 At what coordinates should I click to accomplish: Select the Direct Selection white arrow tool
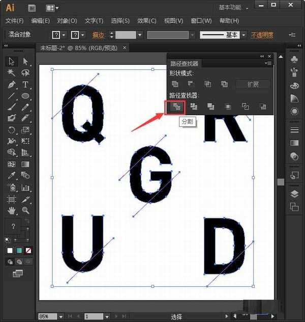(25, 62)
